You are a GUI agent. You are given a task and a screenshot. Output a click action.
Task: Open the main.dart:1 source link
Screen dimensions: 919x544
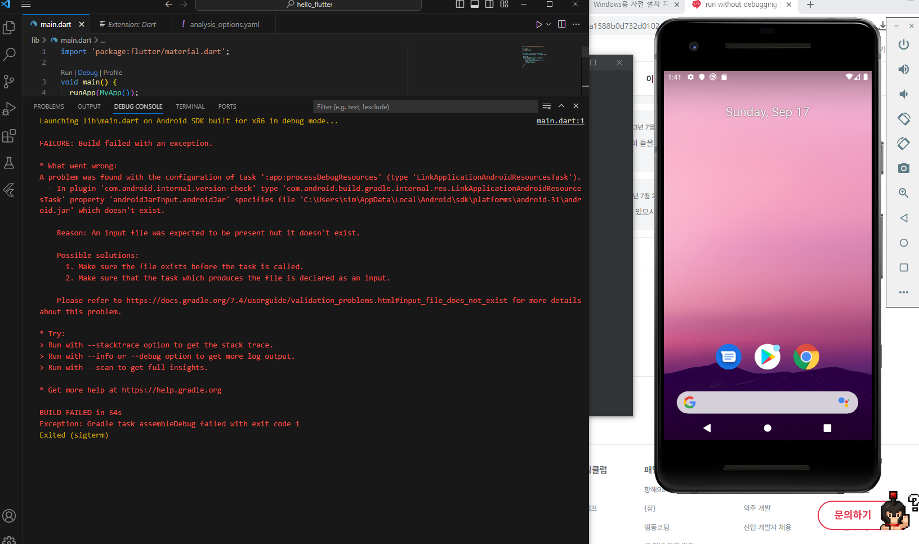560,121
